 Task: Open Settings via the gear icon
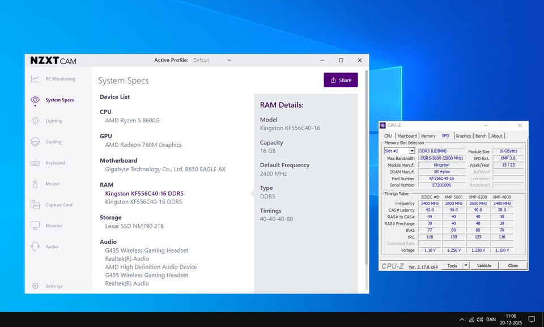(x=35, y=286)
